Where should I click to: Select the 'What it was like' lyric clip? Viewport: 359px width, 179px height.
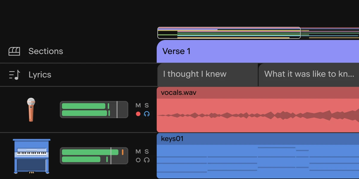(309, 75)
